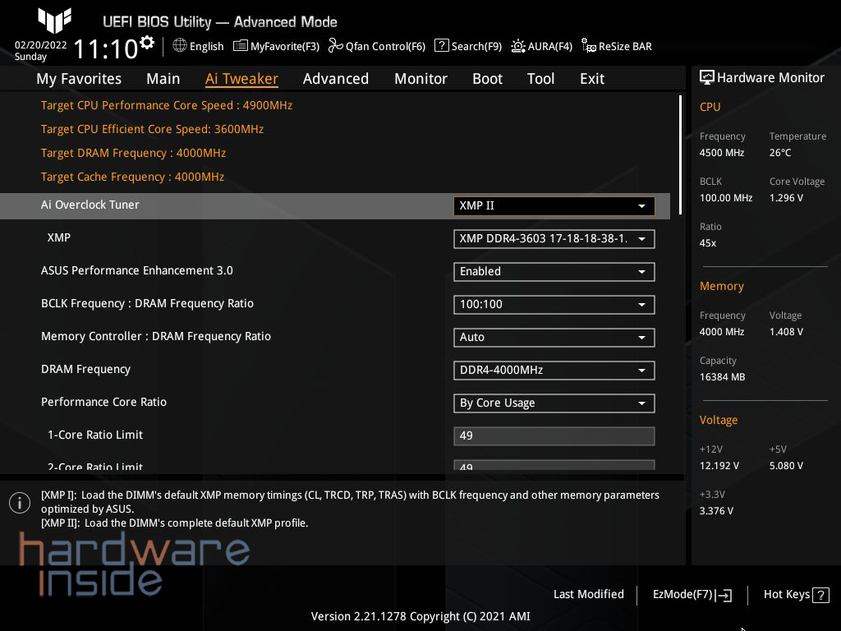The image size is (841, 631).
Task: Click the ReSize BAR label
Action: click(625, 46)
